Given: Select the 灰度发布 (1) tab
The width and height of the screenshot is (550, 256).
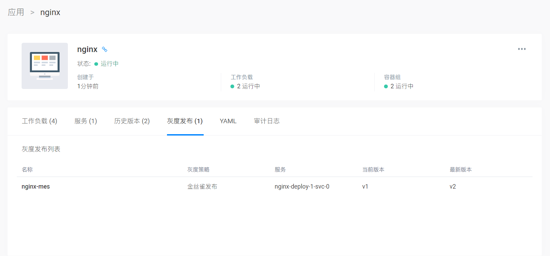Looking at the screenshot, I should click(x=185, y=121).
